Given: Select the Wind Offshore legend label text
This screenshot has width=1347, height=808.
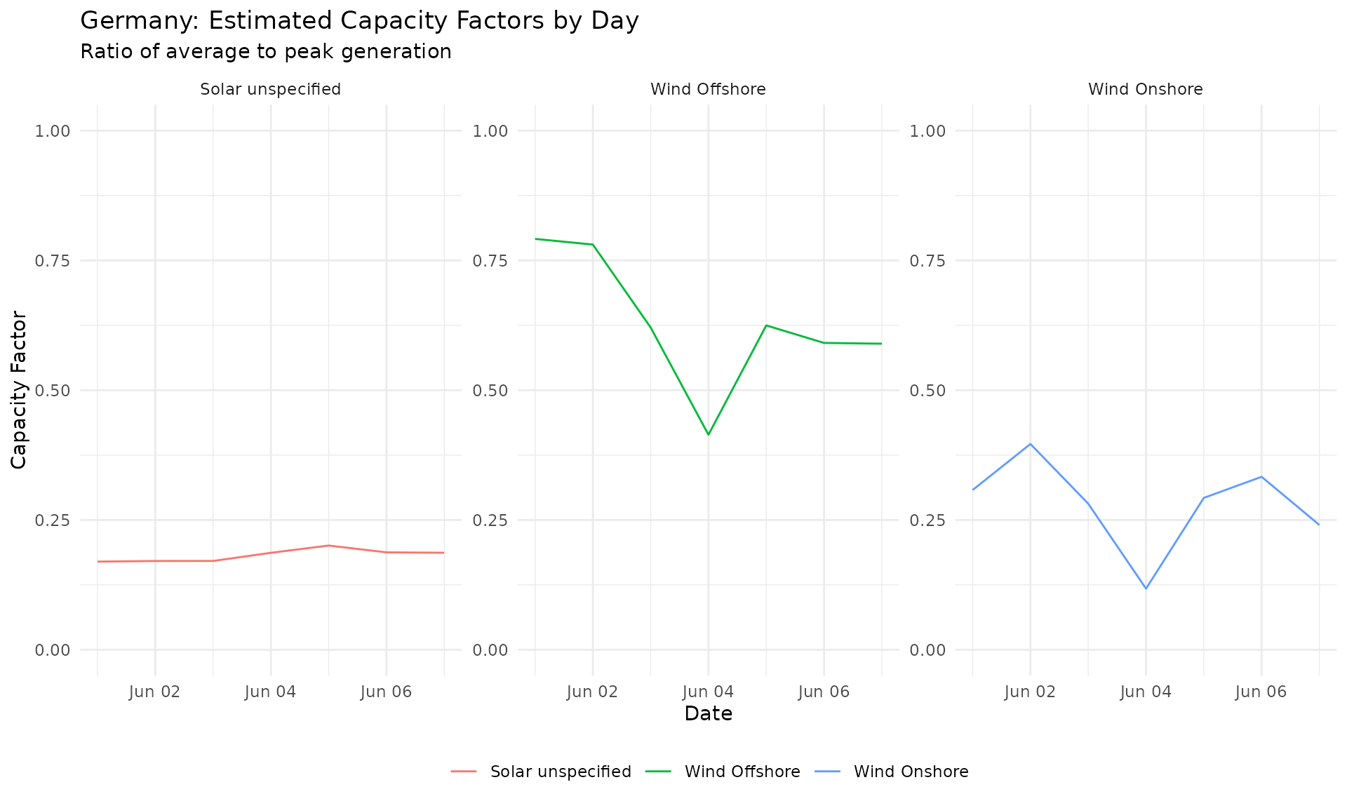Looking at the screenshot, I should (x=742, y=772).
